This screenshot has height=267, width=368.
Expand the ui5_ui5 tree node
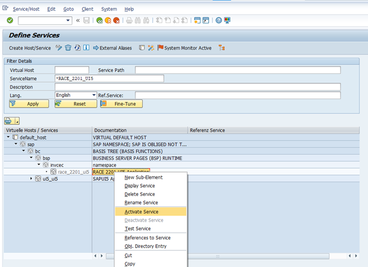[x=32, y=179]
